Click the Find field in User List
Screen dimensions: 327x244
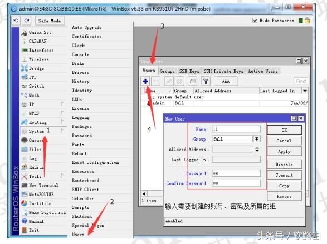(x=300, y=81)
